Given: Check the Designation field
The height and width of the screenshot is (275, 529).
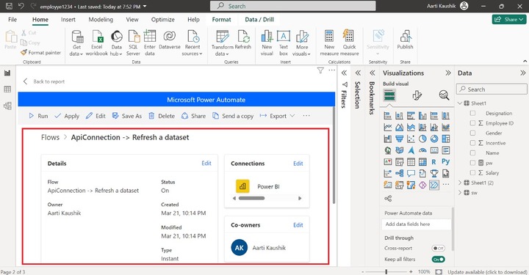Looking at the screenshot, I should pyautogui.click(x=472, y=114).
